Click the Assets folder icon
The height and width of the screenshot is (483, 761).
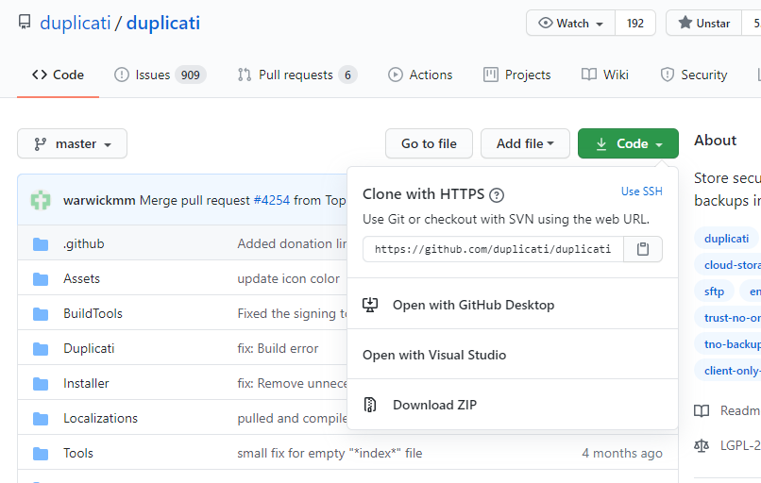tap(41, 279)
